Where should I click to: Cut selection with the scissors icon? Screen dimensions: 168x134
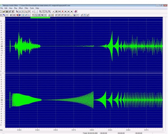tap(20, 11)
